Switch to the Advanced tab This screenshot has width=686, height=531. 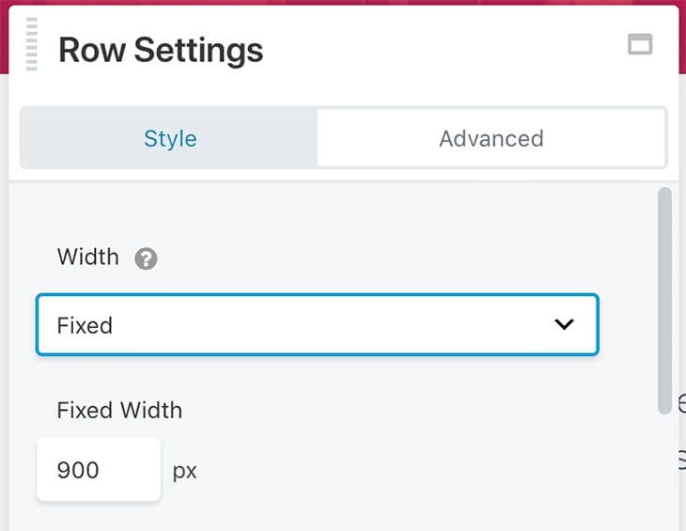(x=491, y=139)
